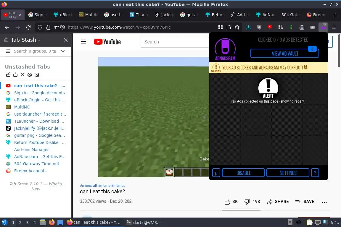The width and height of the screenshot is (341, 227).
Task: Open the Firefox application hamburger menu
Action: [x=334, y=27]
